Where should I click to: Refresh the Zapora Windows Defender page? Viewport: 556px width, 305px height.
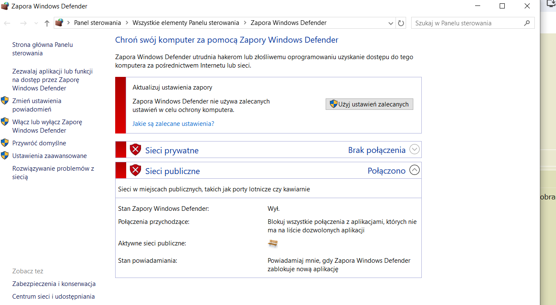[401, 23]
